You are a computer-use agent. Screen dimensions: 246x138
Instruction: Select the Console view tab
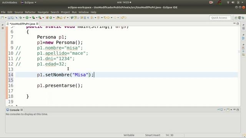(x=15, y=110)
